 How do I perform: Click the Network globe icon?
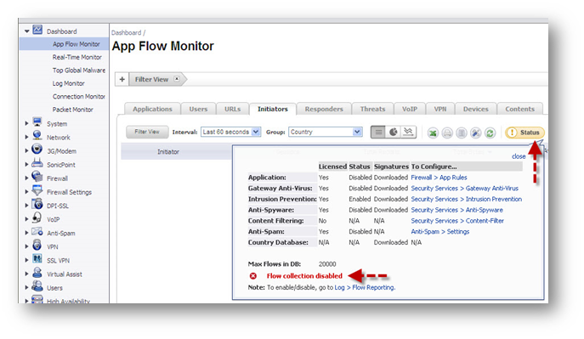point(37,135)
